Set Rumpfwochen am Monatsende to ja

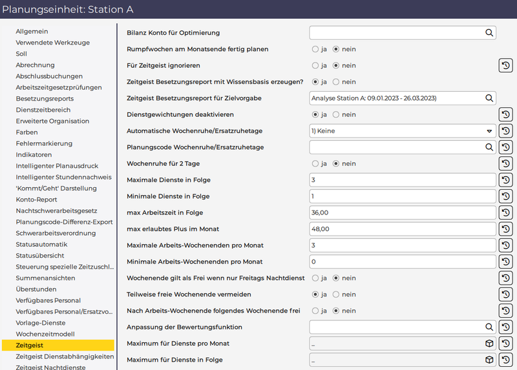click(315, 49)
